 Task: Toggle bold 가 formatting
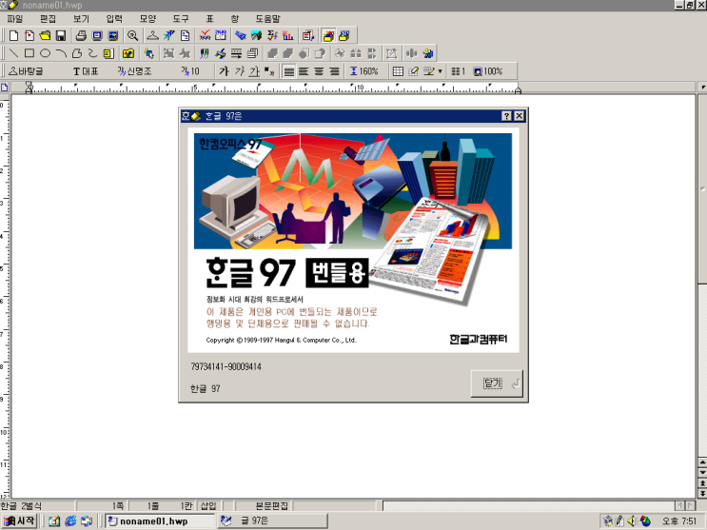[x=225, y=71]
